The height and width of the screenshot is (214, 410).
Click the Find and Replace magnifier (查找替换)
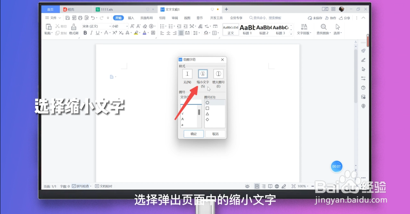point(323,27)
